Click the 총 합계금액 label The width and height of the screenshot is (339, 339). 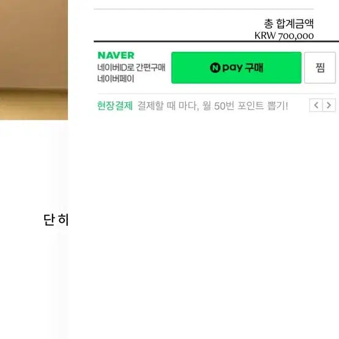point(289,24)
